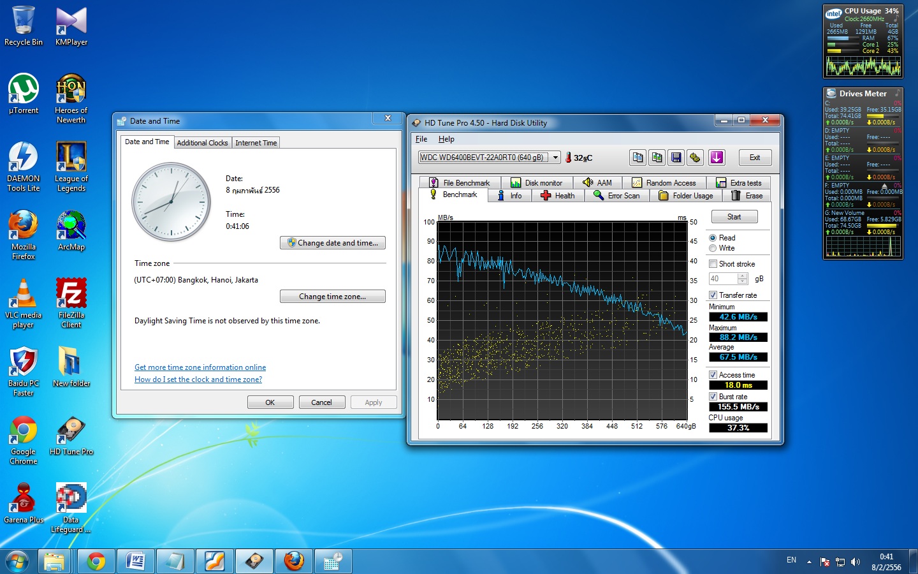This screenshot has width=918, height=574.
Task: Open the Internet Time tab
Action: pos(256,143)
